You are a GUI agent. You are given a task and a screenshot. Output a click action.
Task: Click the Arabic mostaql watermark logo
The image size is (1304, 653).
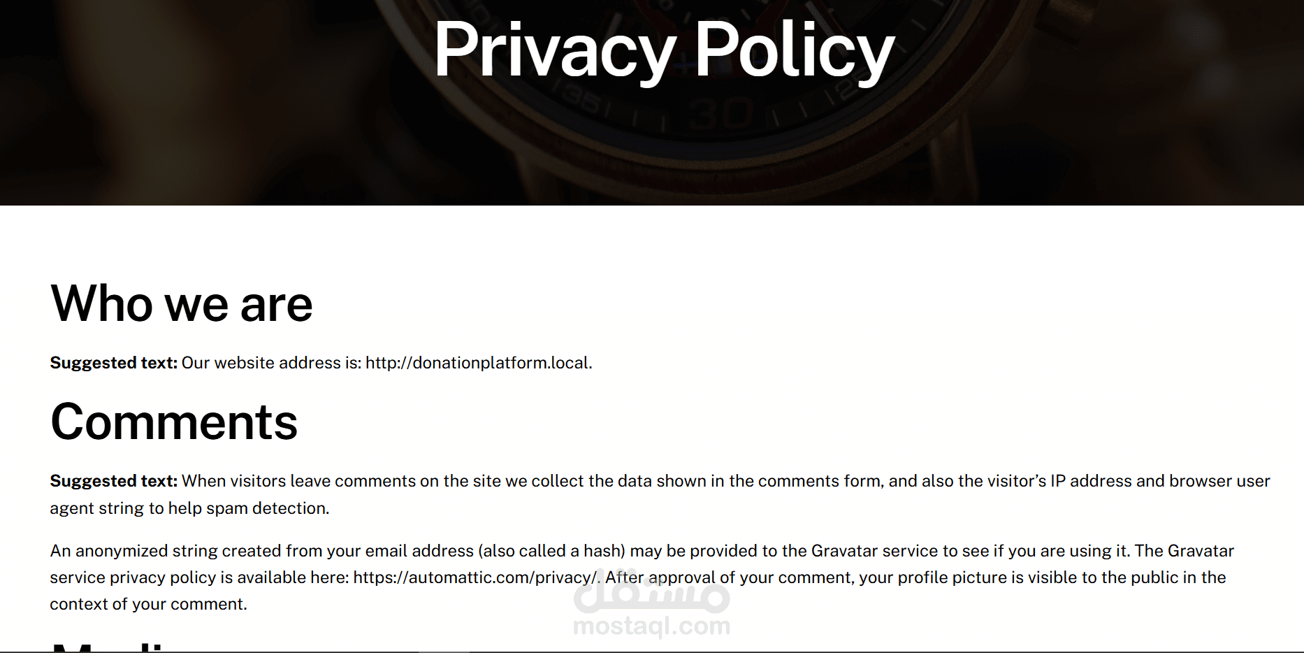pyautogui.click(x=651, y=596)
